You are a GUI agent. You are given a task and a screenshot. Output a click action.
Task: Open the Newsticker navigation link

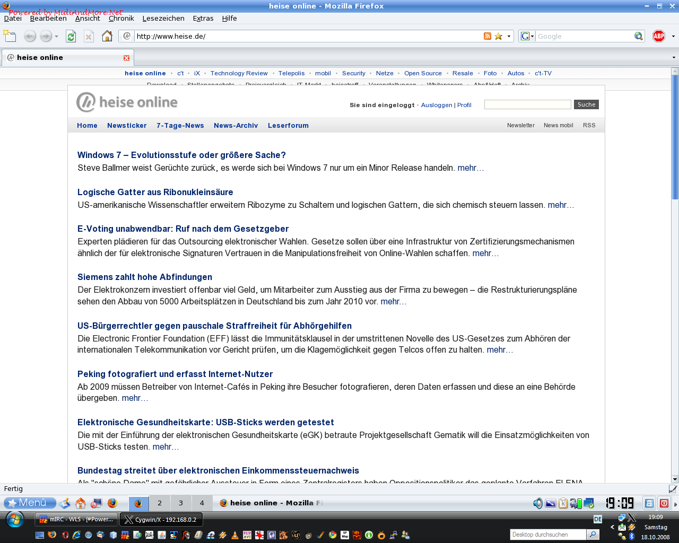(127, 126)
